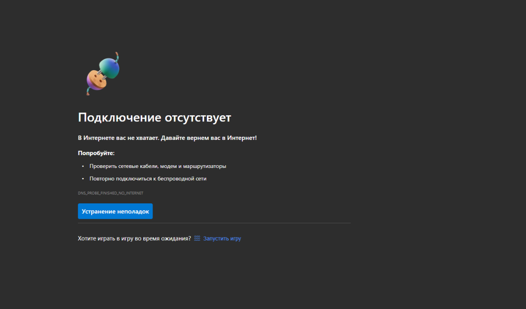Click text Хотите играть в игру во время ожидания?
The image size is (526, 309).
pyautogui.click(x=134, y=238)
